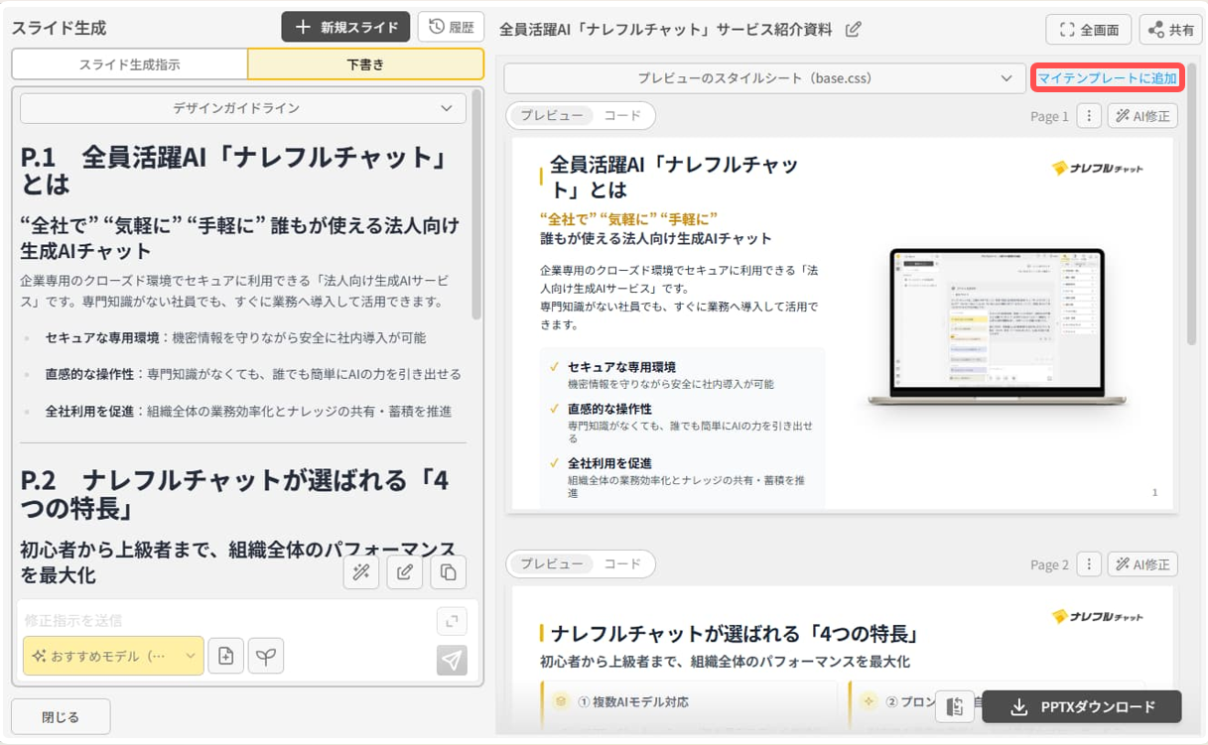This screenshot has width=1208, height=745.
Task: Click Page 2 label text
Action: [x=1049, y=564]
